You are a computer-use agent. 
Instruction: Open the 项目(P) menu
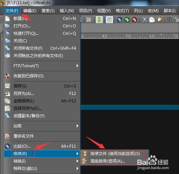[85, 11]
